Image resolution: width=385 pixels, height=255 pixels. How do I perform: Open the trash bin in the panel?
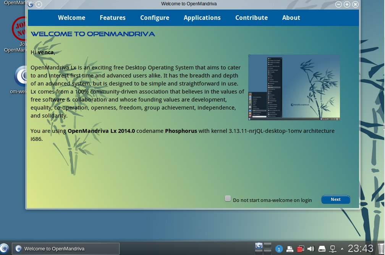pyautogui.click(x=381, y=249)
